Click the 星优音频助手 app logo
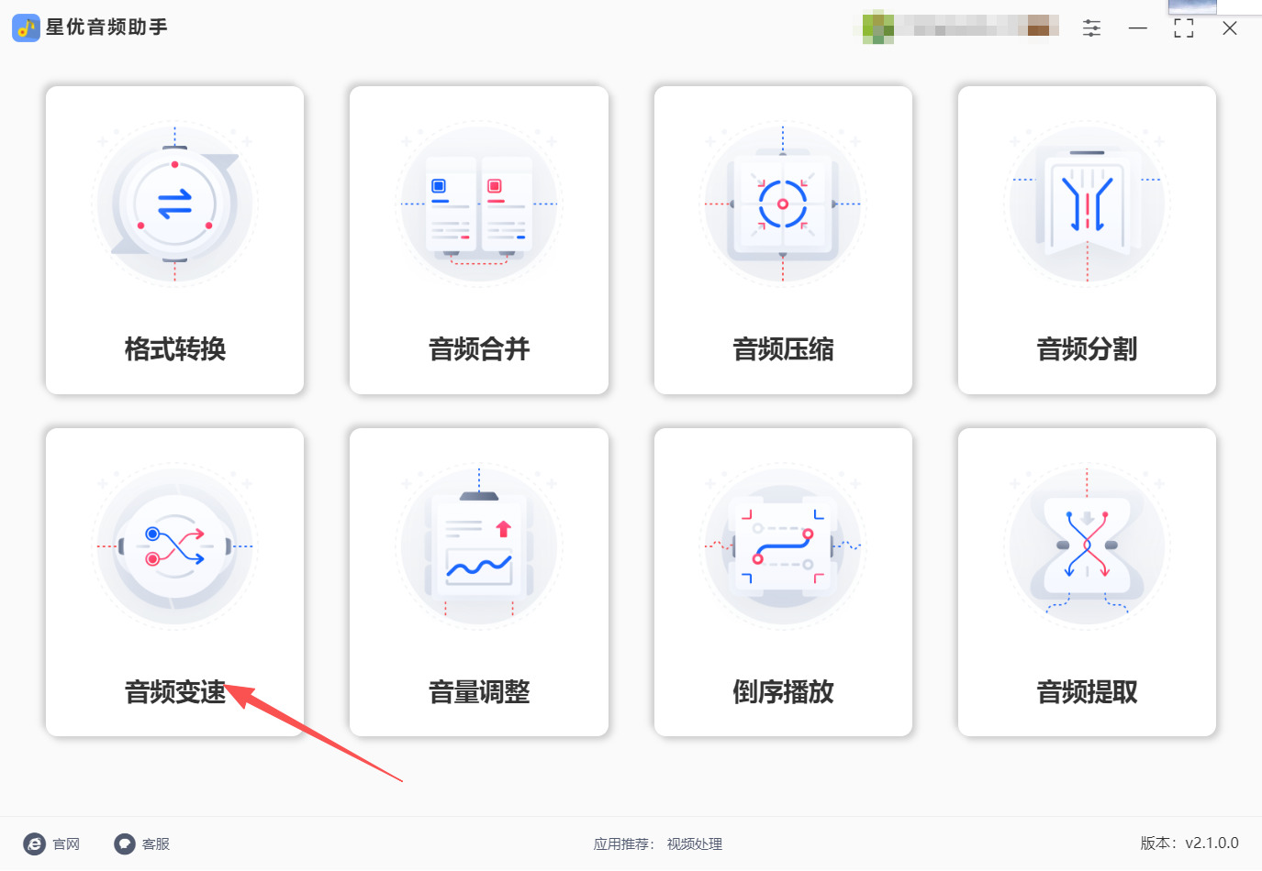 coord(26,28)
